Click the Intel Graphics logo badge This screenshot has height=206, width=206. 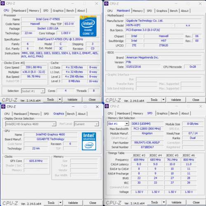89,141
